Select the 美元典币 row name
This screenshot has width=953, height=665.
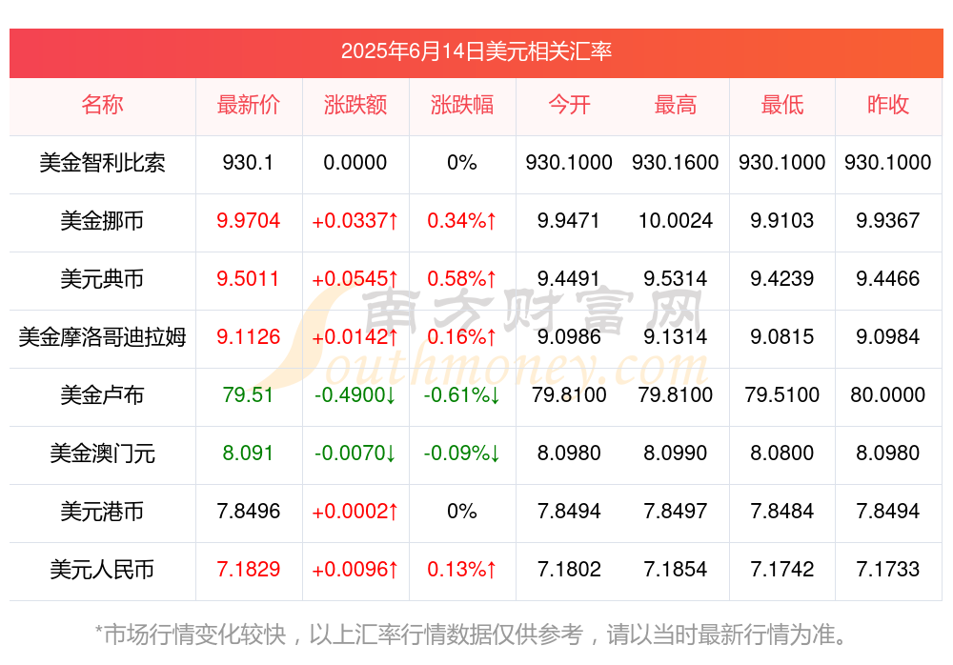tap(102, 279)
